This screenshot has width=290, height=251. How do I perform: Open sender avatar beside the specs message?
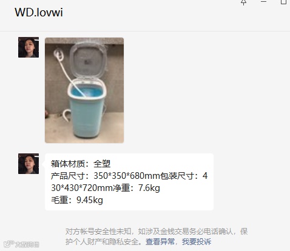[x=29, y=164]
